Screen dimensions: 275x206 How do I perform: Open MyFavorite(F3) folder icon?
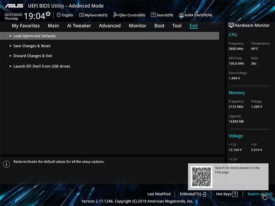[x=81, y=15]
